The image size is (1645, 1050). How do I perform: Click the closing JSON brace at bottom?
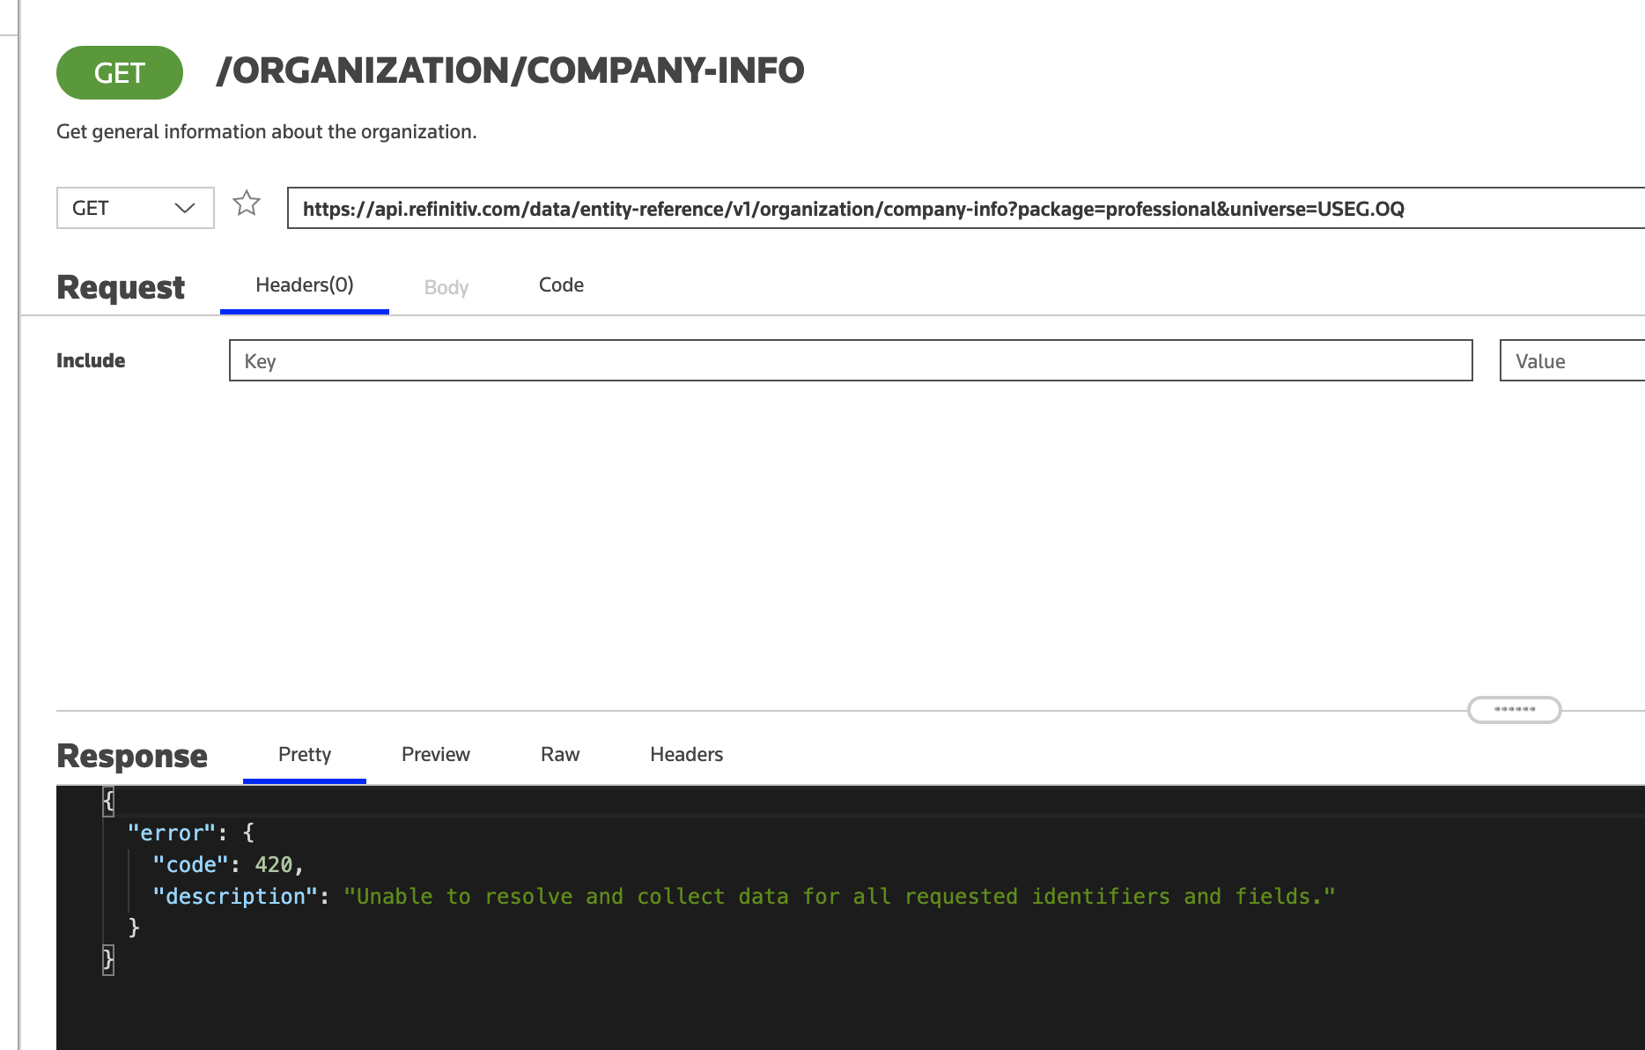coord(108,959)
